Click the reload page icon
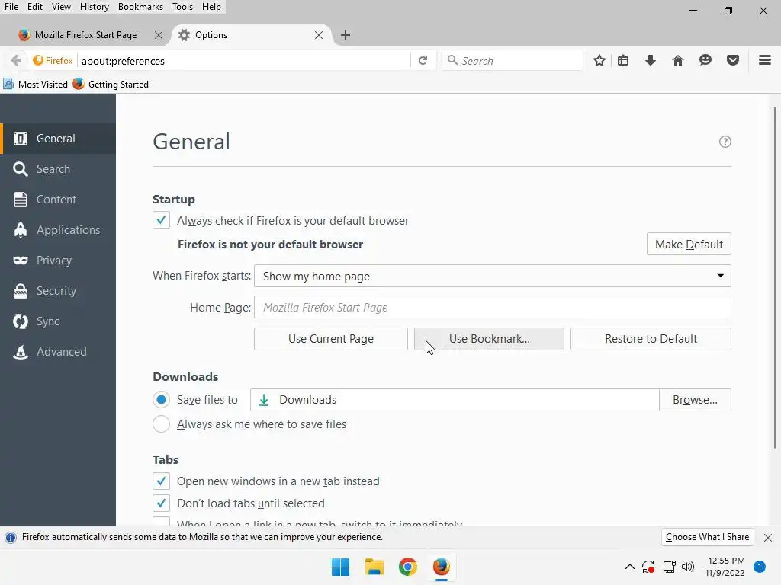781x585 pixels. (423, 61)
